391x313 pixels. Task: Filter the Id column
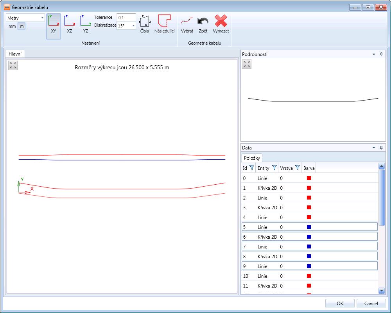click(x=252, y=168)
